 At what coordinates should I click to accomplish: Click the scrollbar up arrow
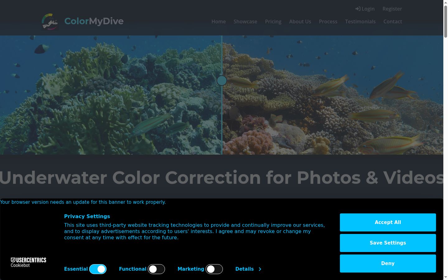tap(446, 2)
